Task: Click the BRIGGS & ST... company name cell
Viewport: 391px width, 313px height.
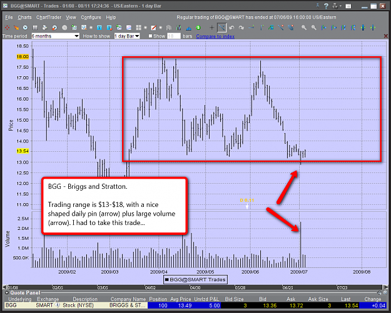Action: (x=128, y=306)
